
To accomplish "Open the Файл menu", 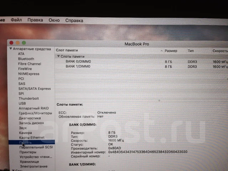I will (x=16, y=20).
